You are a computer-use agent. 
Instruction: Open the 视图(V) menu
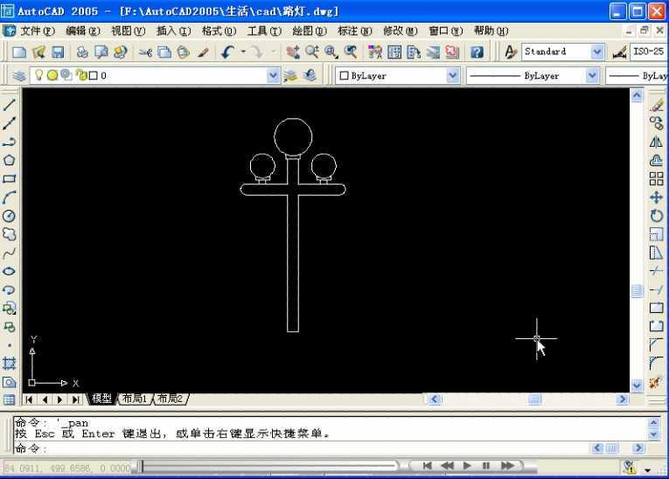tap(128, 31)
